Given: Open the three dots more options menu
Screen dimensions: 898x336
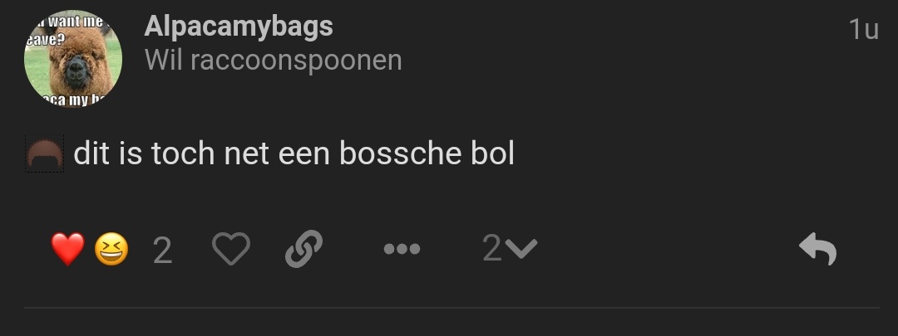Looking at the screenshot, I should click(402, 249).
